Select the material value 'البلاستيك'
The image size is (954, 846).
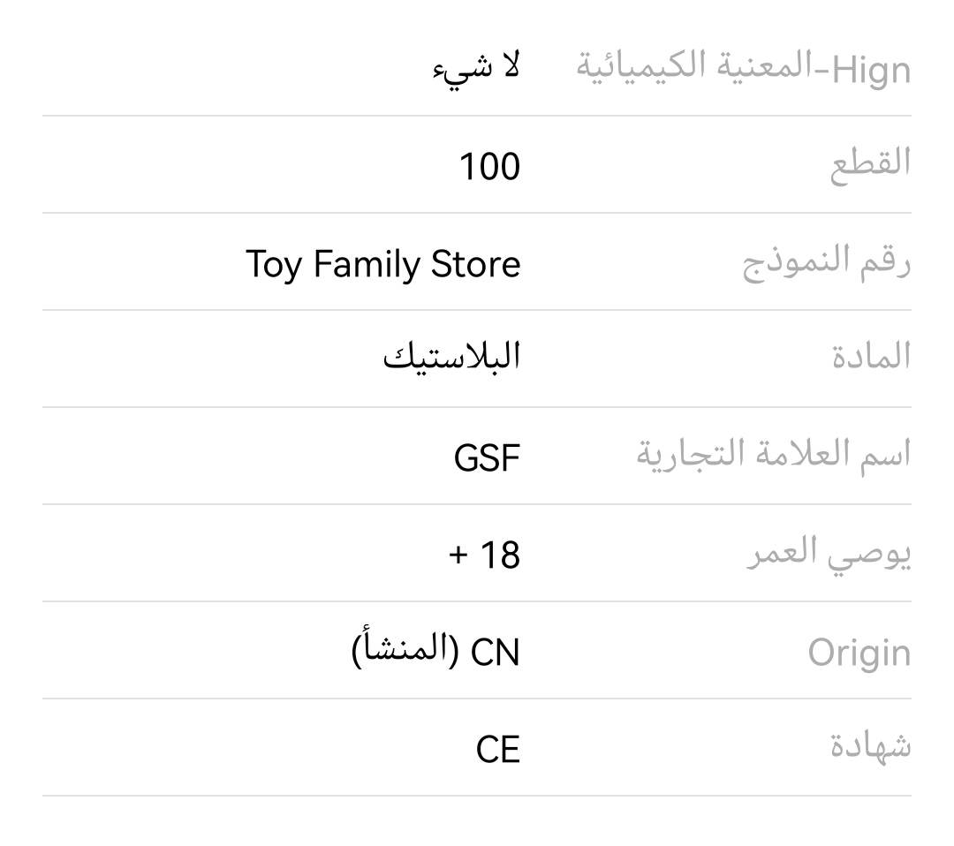point(452,357)
